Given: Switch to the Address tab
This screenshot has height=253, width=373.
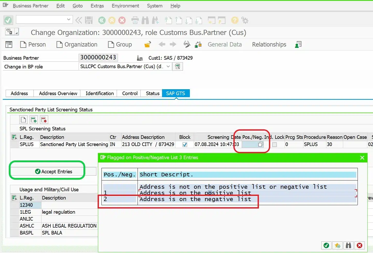Looking at the screenshot, I should 19,93.
